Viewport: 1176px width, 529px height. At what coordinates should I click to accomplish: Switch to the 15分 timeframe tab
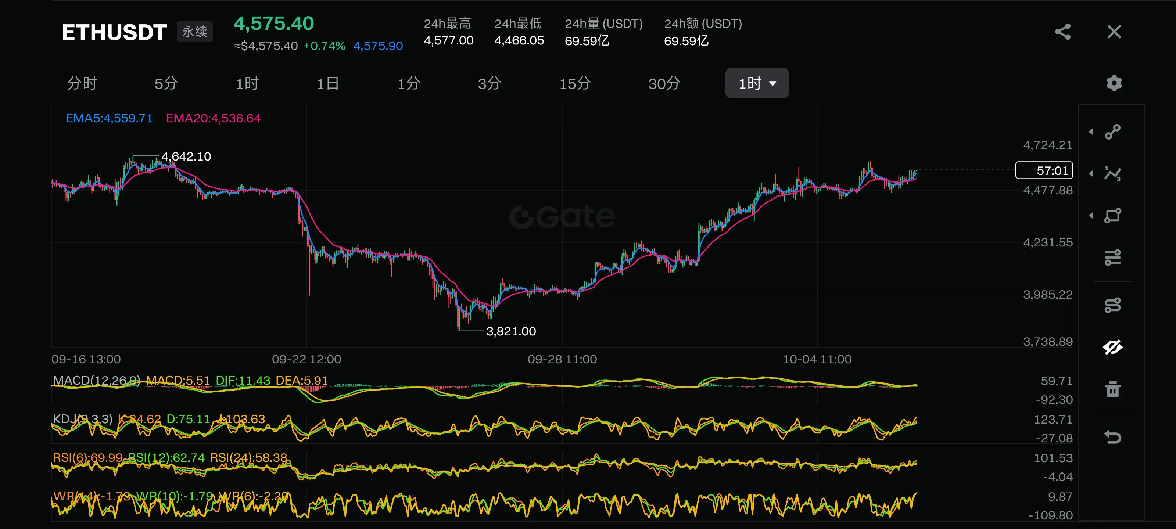click(x=575, y=83)
